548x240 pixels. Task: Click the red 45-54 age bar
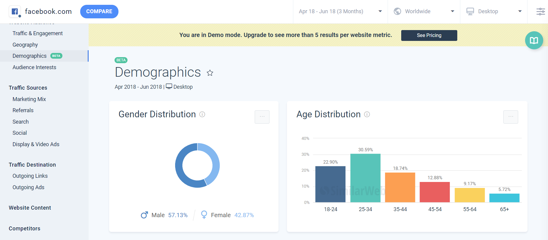[435, 192]
